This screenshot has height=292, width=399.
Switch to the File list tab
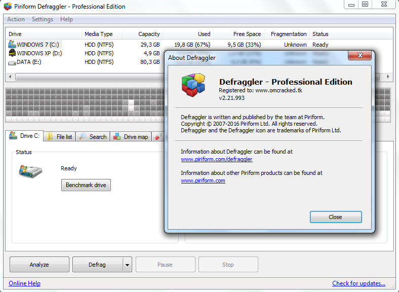coord(59,136)
